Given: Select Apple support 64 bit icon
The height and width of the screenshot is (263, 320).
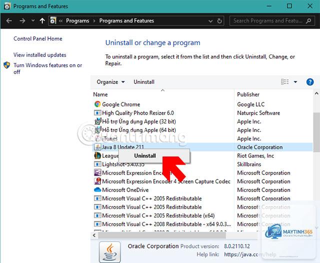Looking at the screenshot, I should 97,130.
